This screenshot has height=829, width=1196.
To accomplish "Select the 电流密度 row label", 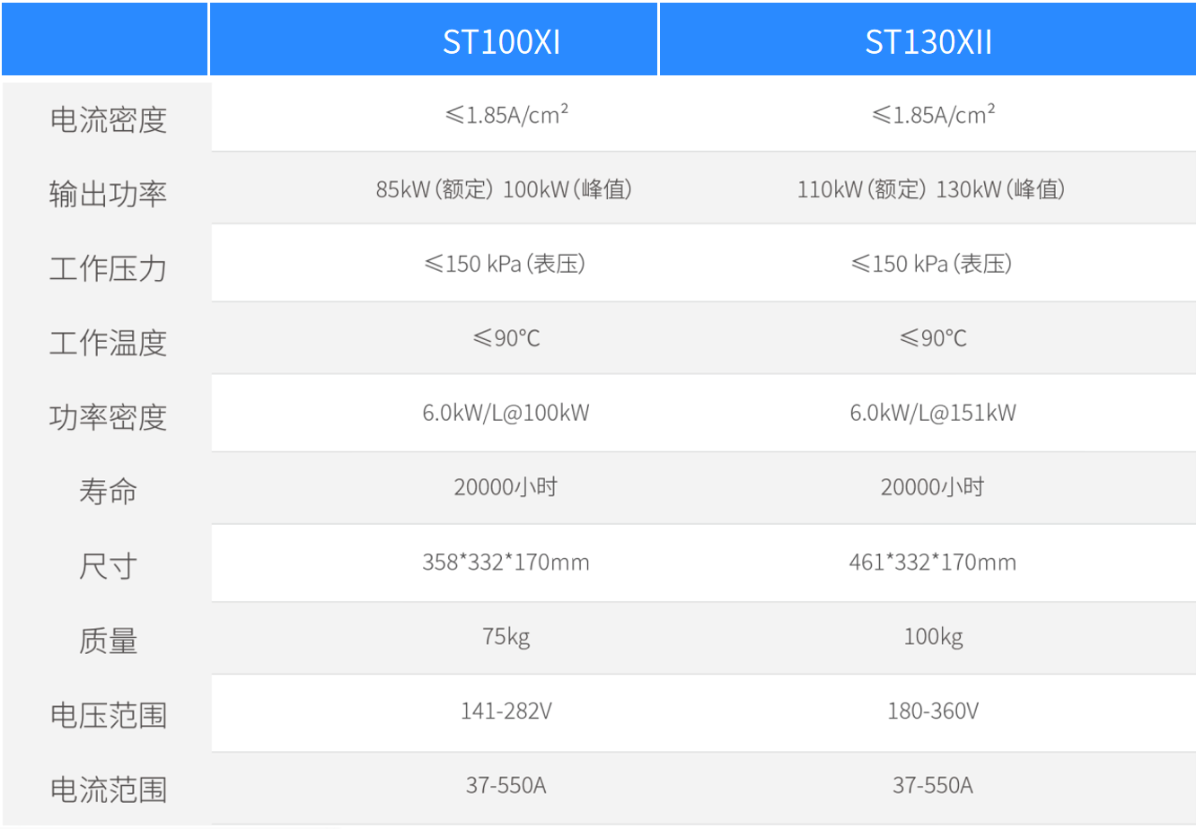I will click(x=108, y=119).
